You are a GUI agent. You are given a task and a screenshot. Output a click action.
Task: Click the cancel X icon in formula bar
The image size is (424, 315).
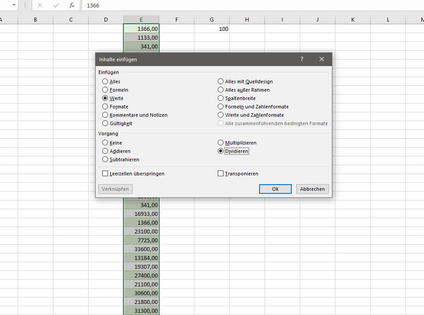pyautogui.click(x=40, y=5)
